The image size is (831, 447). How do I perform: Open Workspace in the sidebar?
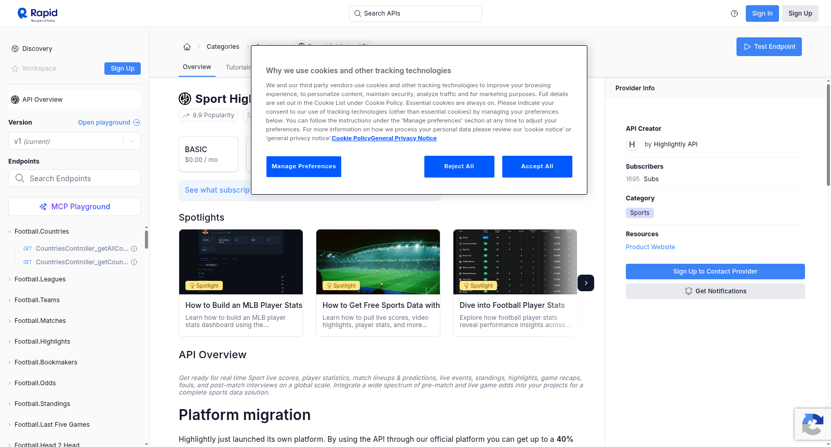click(39, 69)
